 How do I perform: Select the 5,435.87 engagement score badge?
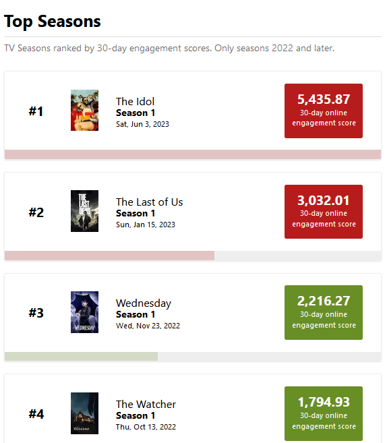click(324, 111)
